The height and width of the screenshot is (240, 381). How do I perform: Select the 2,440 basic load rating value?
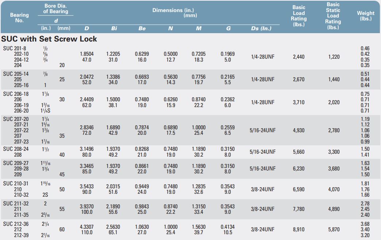pyautogui.click(x=299, y=57)
